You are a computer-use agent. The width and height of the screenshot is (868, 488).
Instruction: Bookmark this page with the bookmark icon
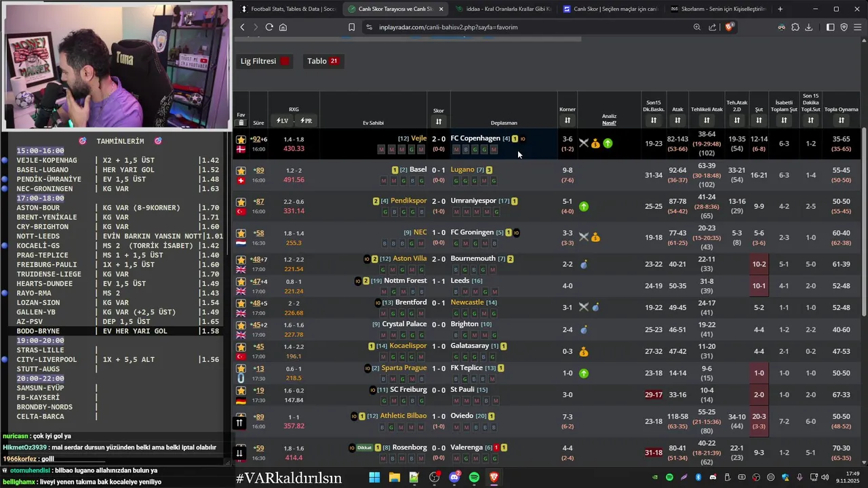pyautogui.click(x=351, y=27)
